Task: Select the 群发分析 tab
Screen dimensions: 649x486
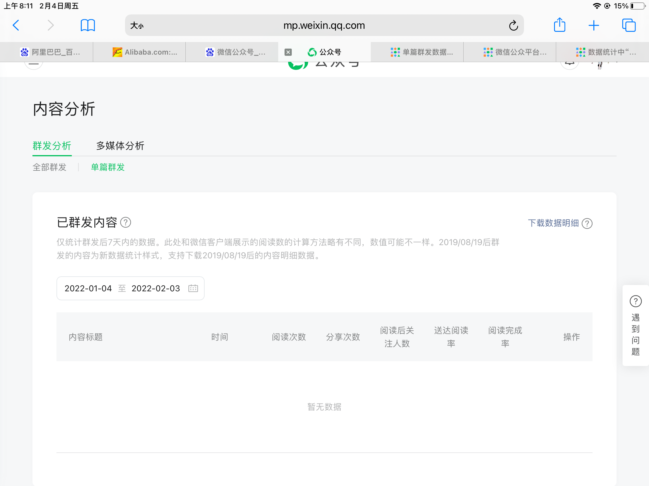Action: click(x=52, y=146)
